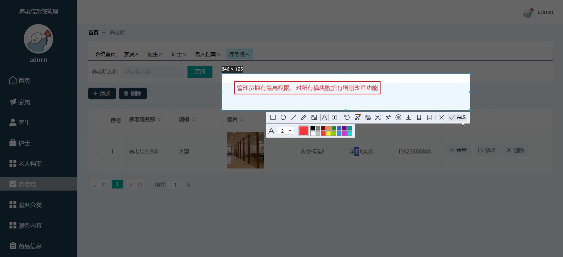The image size is (563, 257).
Task: Click 查看 for 养老院名称8 row
Action: [x=458, y=150]
